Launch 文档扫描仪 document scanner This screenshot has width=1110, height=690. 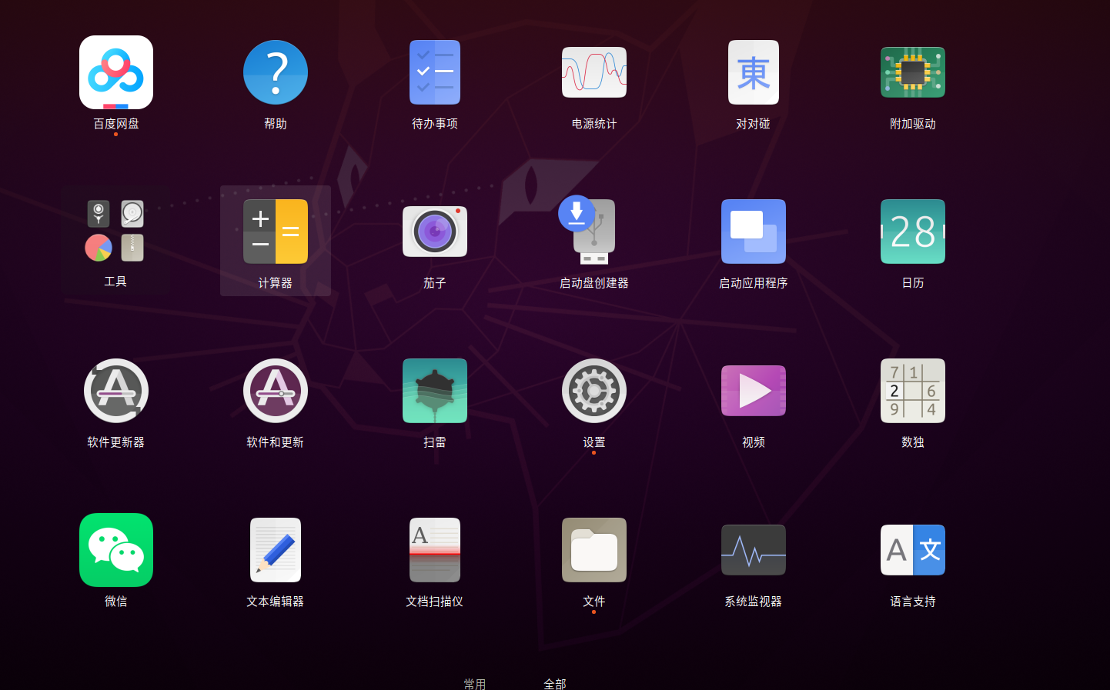coord(435,550)
